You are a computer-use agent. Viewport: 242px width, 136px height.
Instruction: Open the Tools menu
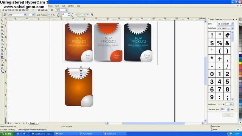[x=64, y=6]
